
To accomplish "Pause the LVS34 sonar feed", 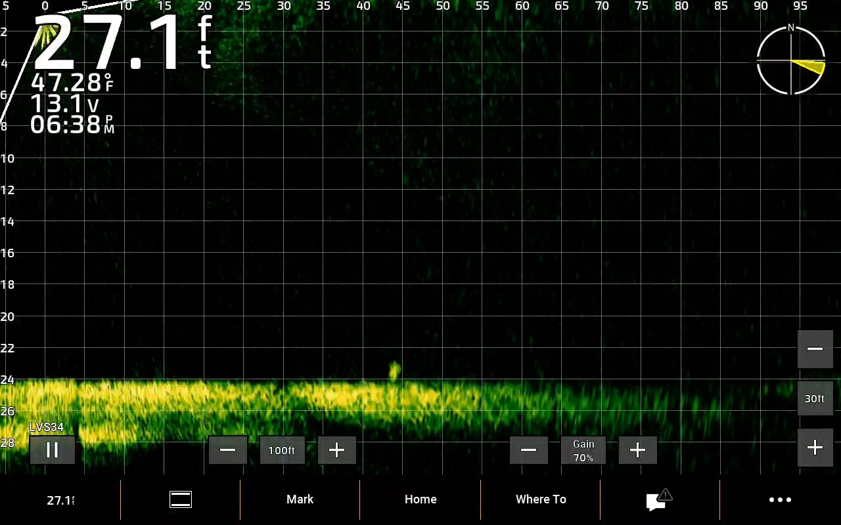I will tap(52, 450).
